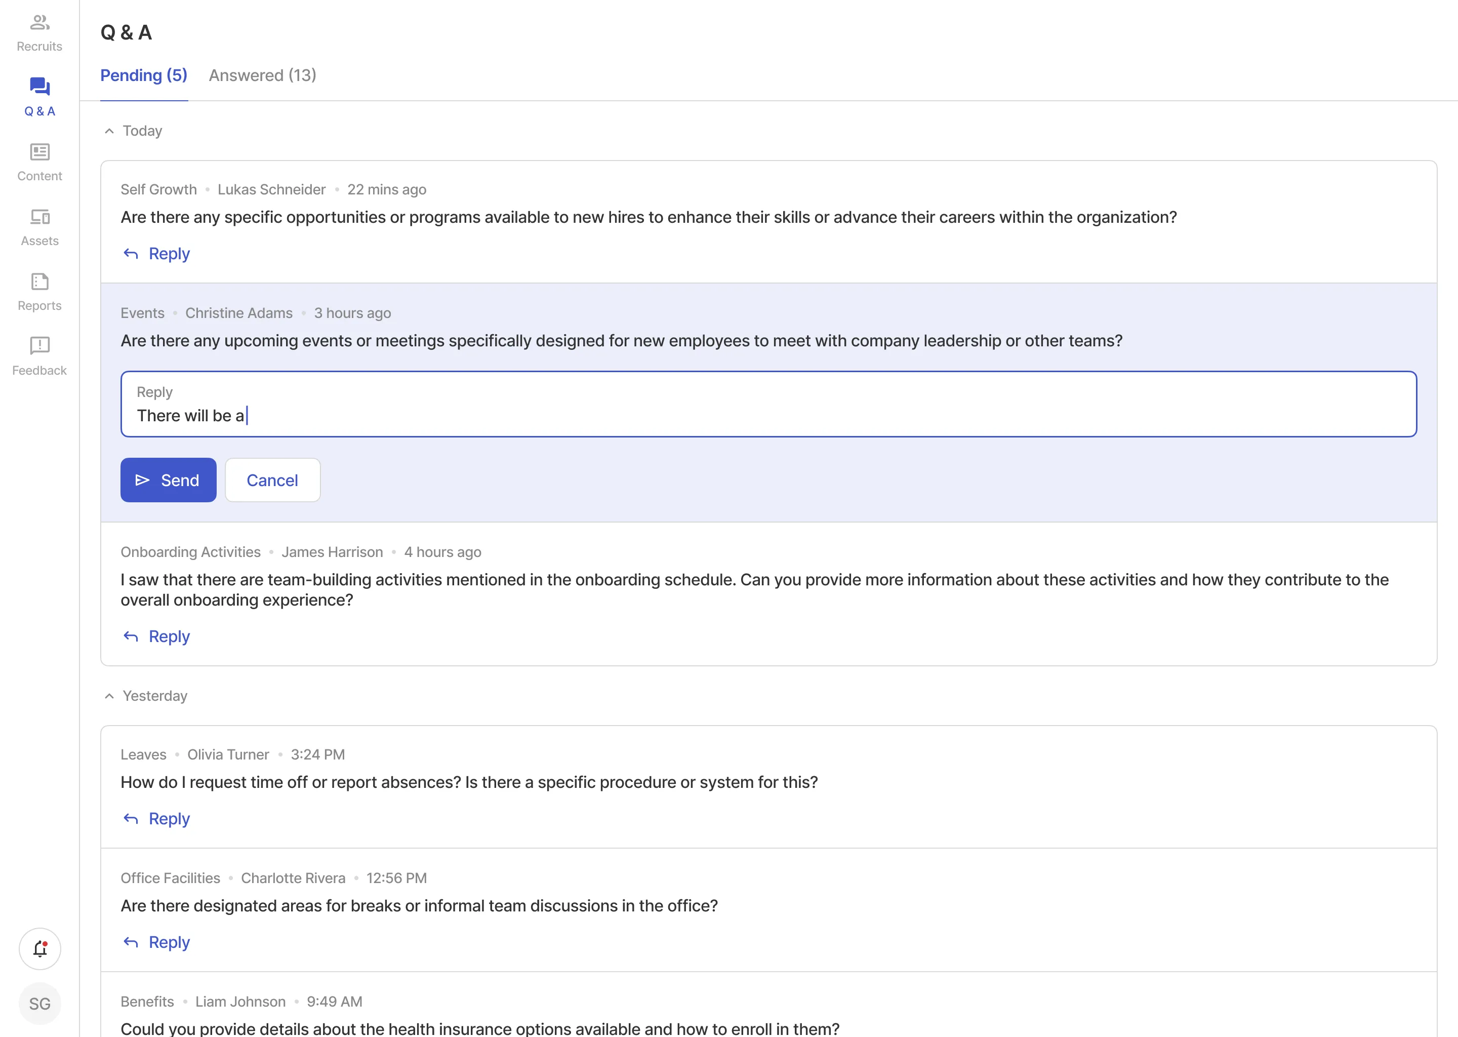1458x1037 pixels.
Task: Select the Q & A sidebar icon
Action: pyautogui.click(x=39, y=97)
